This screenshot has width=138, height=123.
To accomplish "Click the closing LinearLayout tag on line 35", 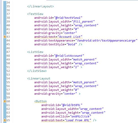I will 40,6.
